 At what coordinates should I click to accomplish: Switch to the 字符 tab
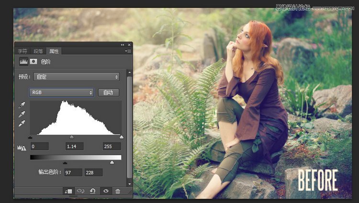click(22, 51)
